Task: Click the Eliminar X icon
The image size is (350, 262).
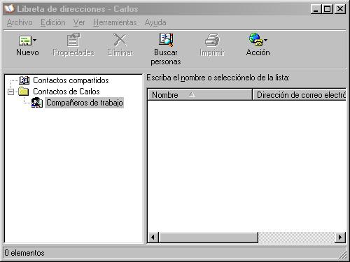Action: click(120, 40)
